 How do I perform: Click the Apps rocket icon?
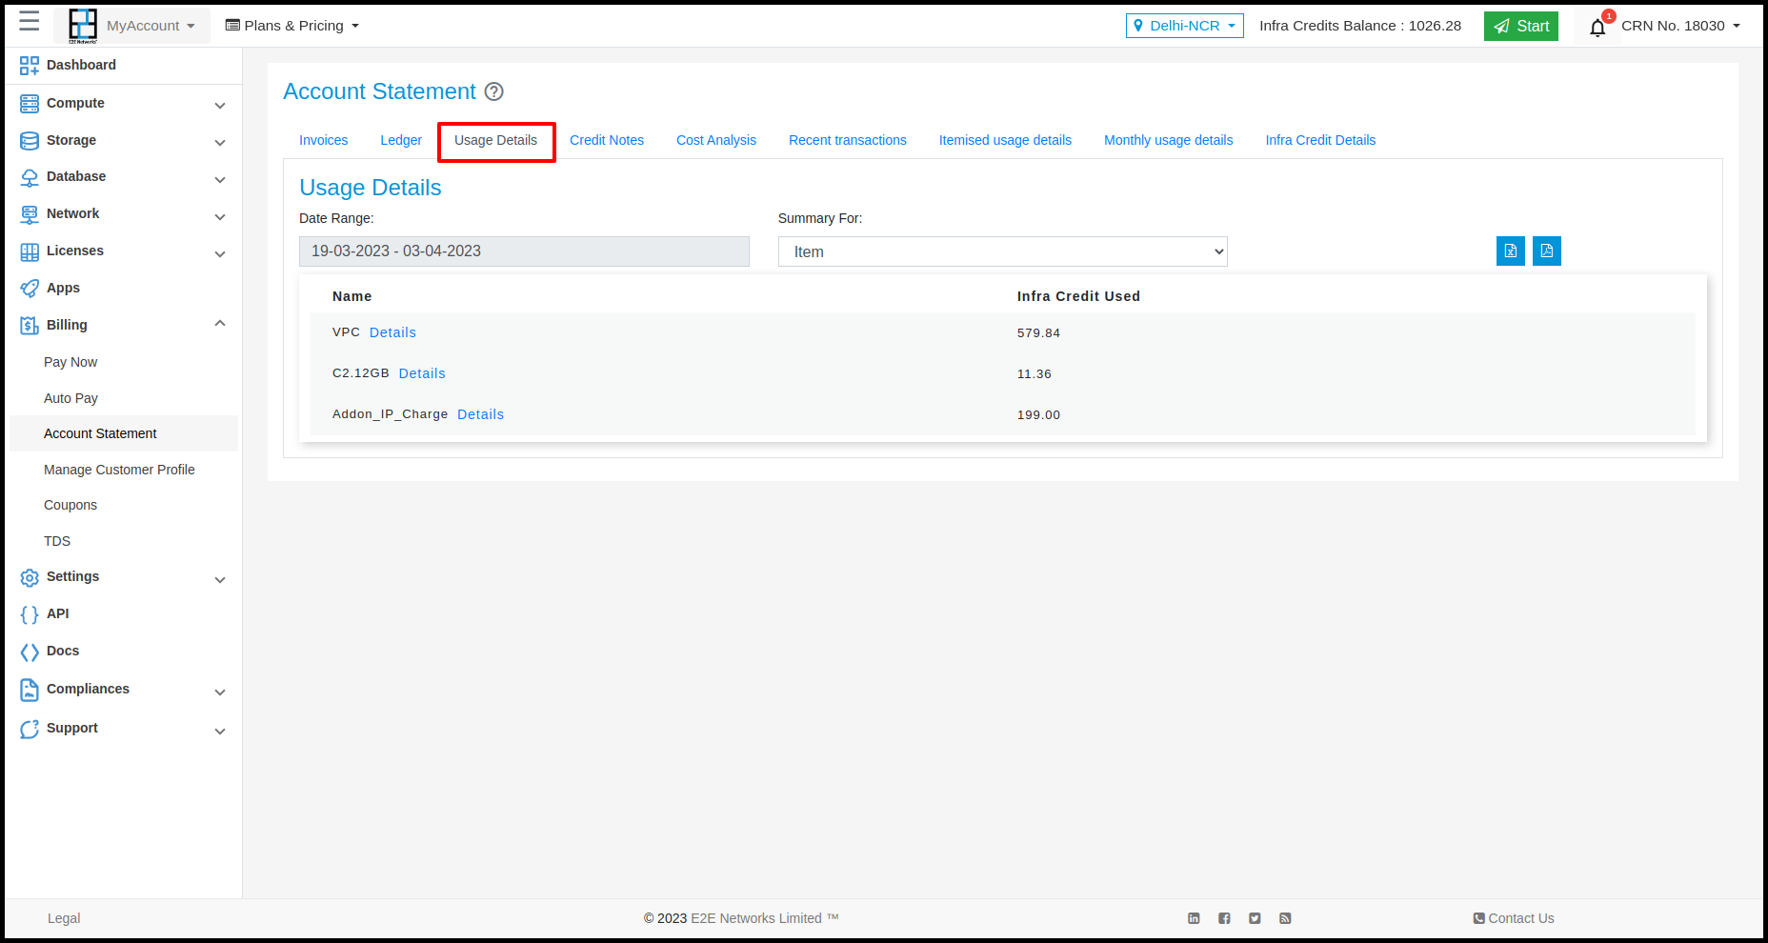click(x=30, y=289)
